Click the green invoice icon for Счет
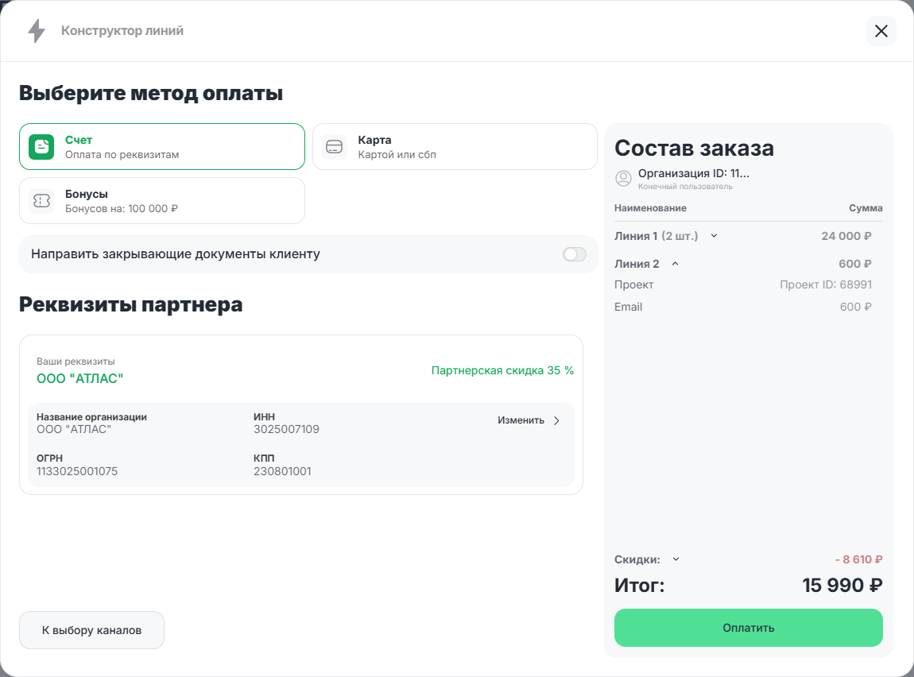This screenshot has height=677, width=914. pos(41,147)
